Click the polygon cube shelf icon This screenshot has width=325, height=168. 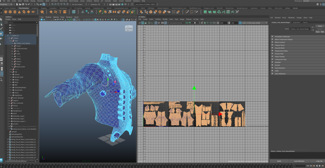coord(10,12)
